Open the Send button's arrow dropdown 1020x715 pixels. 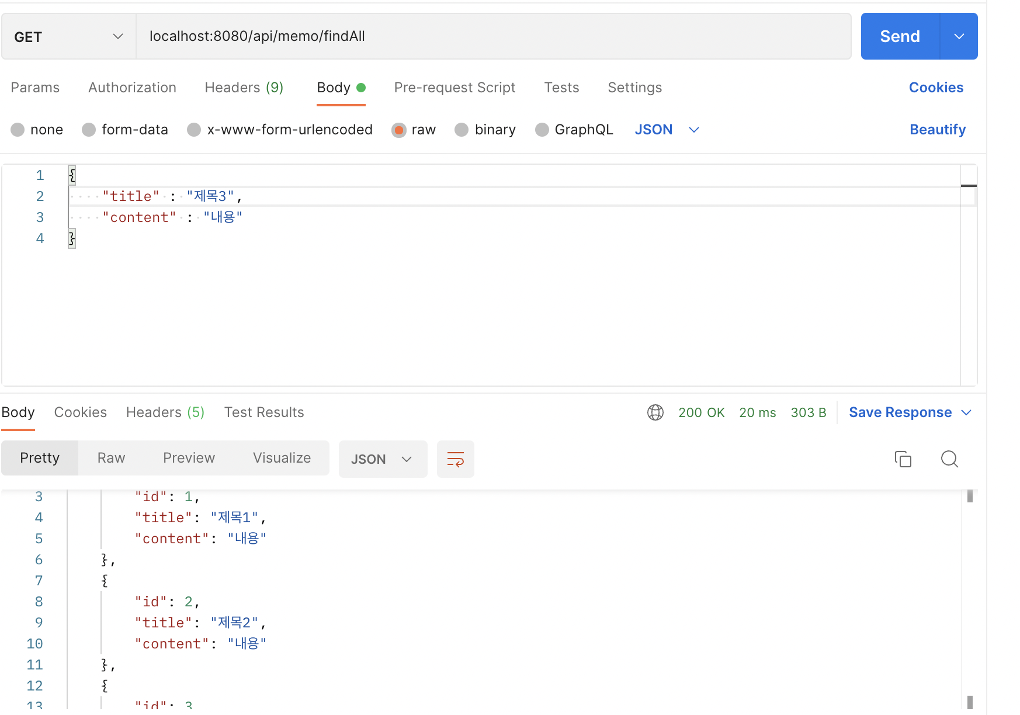click(959, 36)
